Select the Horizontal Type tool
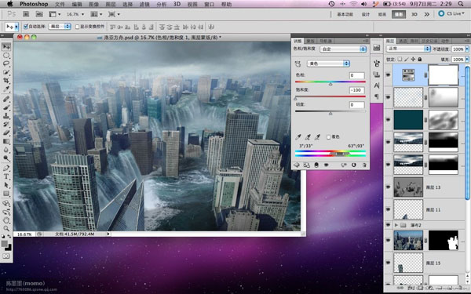The image size is (471, 294). pos(6,176)
